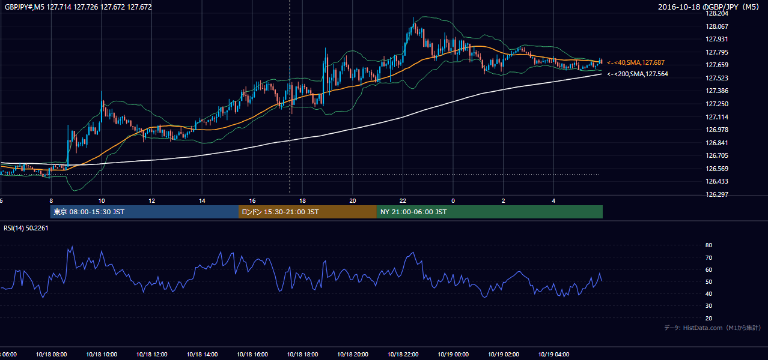Click bottom time label 10/19 00:00
Viewport: 768px width, 360px height.
pos(453,355)
